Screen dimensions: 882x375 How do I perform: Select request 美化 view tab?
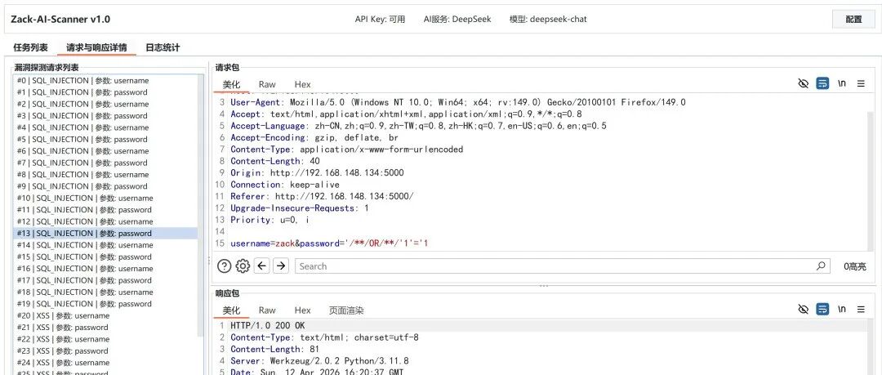tap(231, 84)
